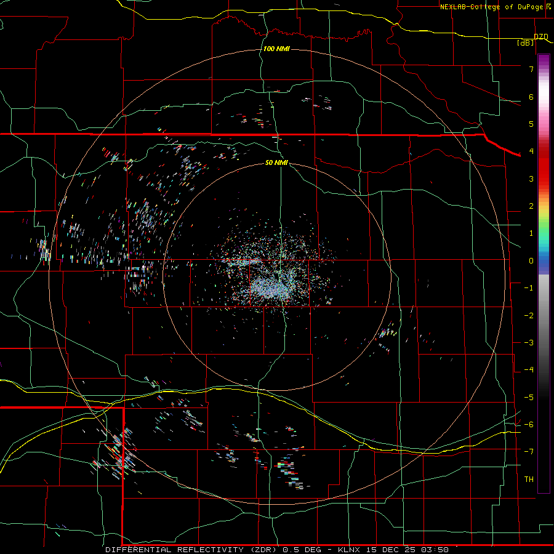Click the "4" scale value
The height and width of the screenshot is (554, 554).
coord(531,151)
